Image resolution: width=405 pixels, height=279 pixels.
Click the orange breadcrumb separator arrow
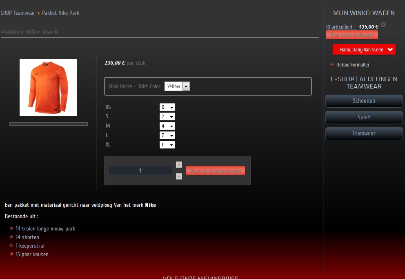click(x=39, y=13)
